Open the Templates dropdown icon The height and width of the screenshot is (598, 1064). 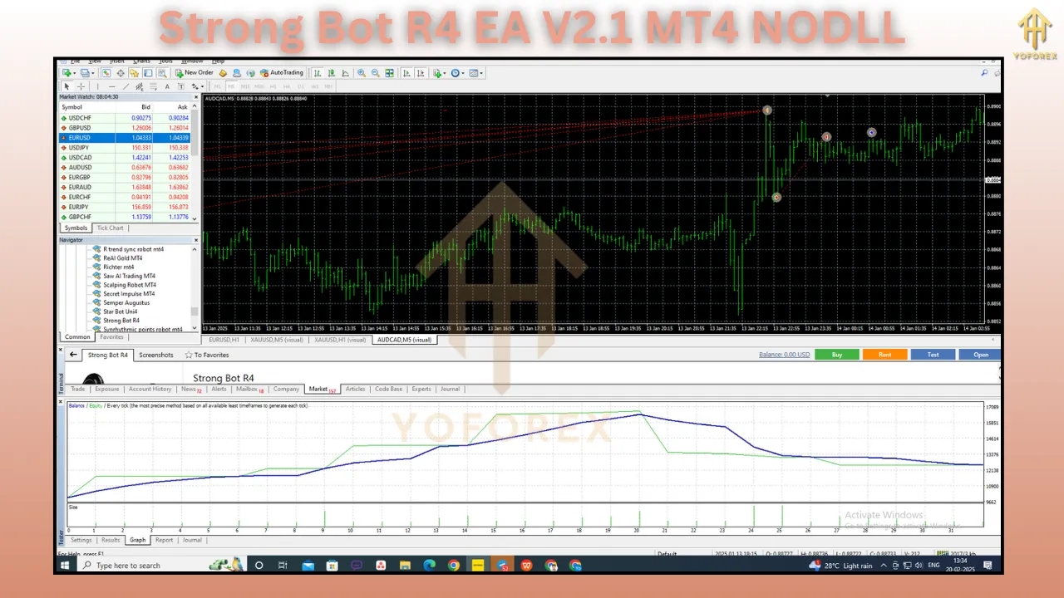pyautogui.click(x=476, y=73)
